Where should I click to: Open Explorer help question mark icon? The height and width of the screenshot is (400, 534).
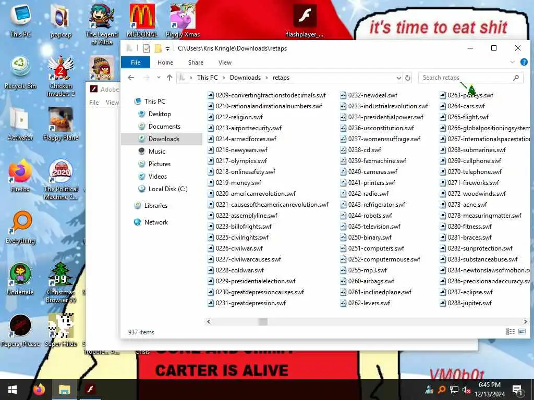point(524,63)
